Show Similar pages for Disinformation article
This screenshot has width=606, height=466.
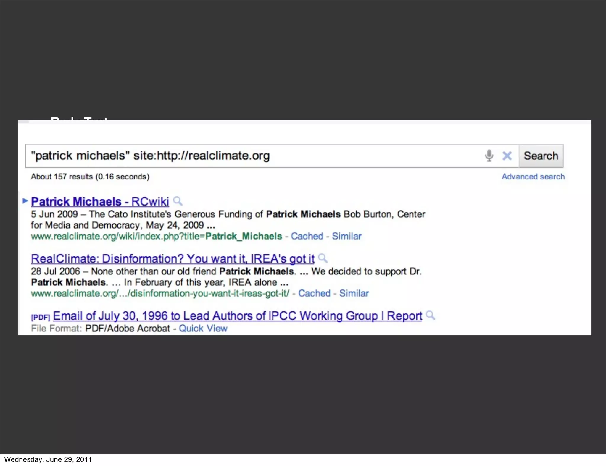(354, 293)
